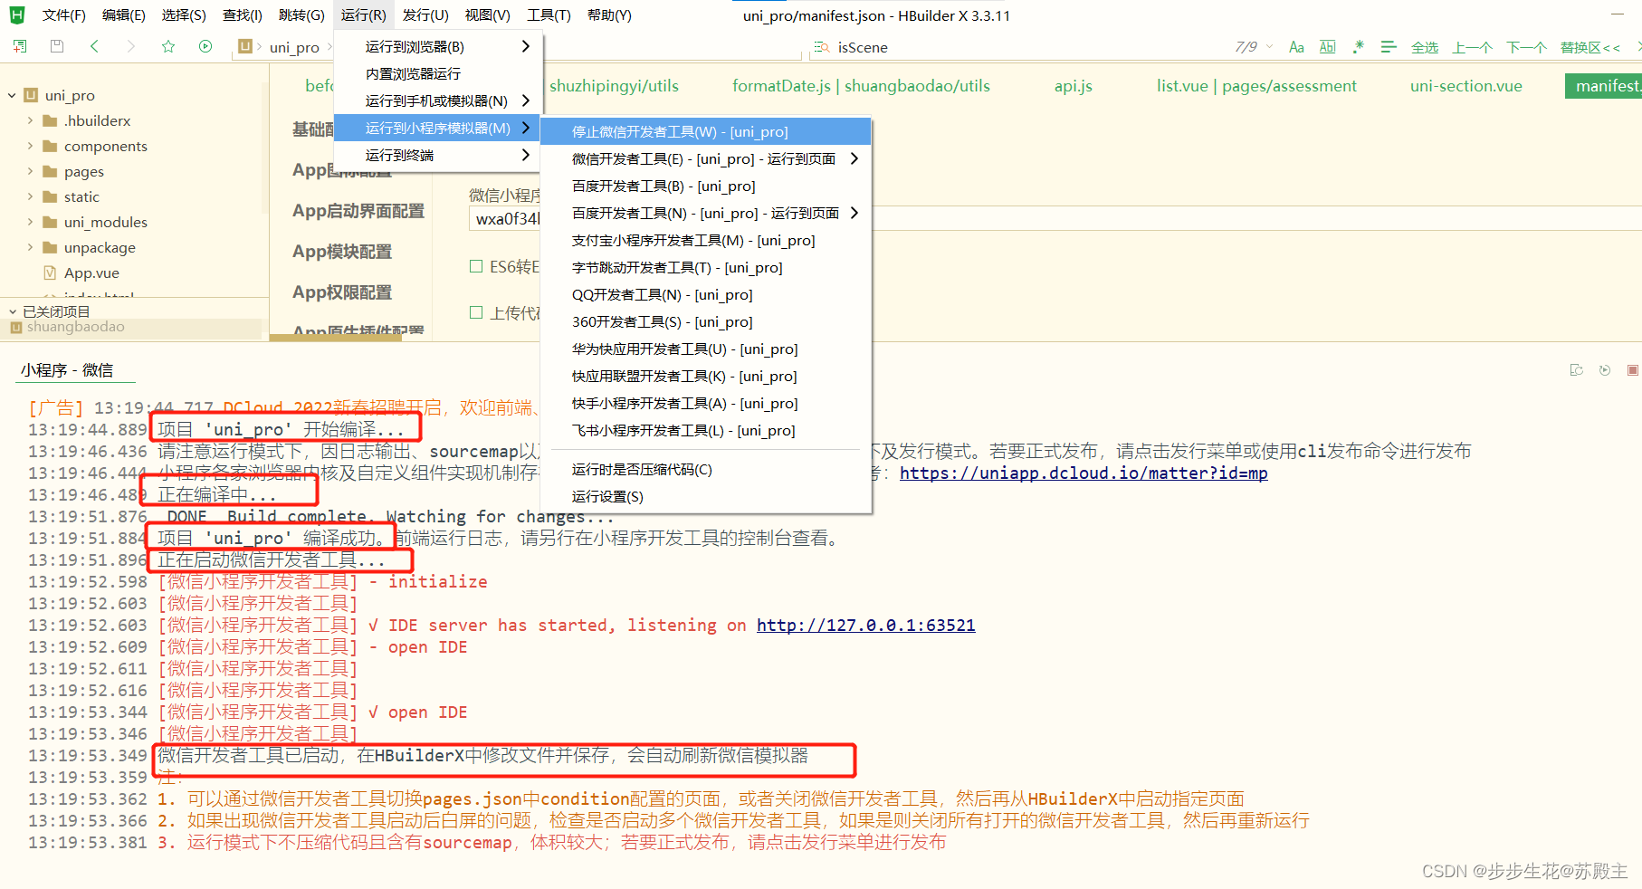Open the Tools menu
The height and width of the screenshot is (889, 1642).
point(549,15)
